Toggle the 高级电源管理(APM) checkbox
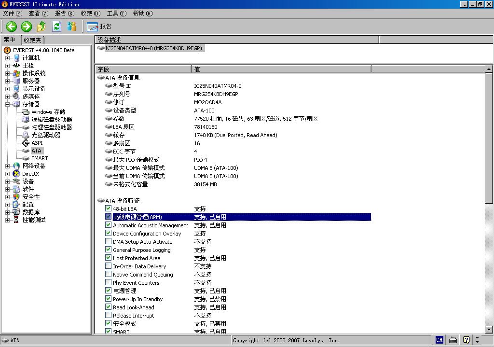 tap(108, 217)
